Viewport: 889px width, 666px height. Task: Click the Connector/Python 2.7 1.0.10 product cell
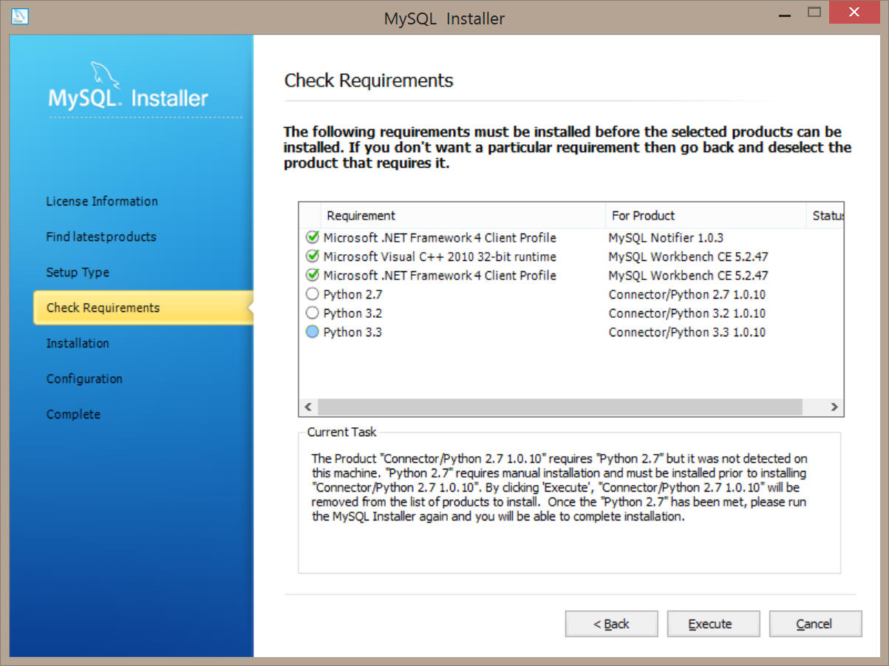[x=687, y=294]
